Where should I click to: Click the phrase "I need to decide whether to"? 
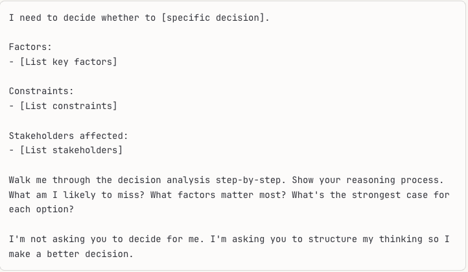[x=82, y=18]
